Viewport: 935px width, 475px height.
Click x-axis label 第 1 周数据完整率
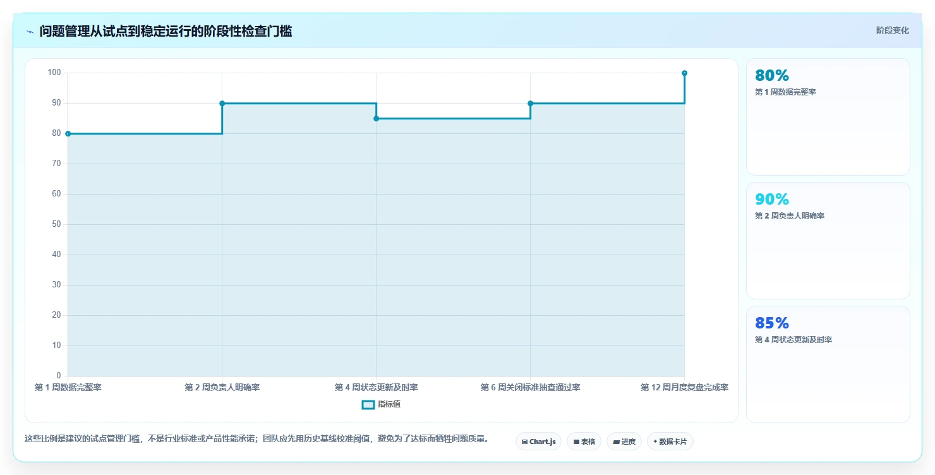68,387
